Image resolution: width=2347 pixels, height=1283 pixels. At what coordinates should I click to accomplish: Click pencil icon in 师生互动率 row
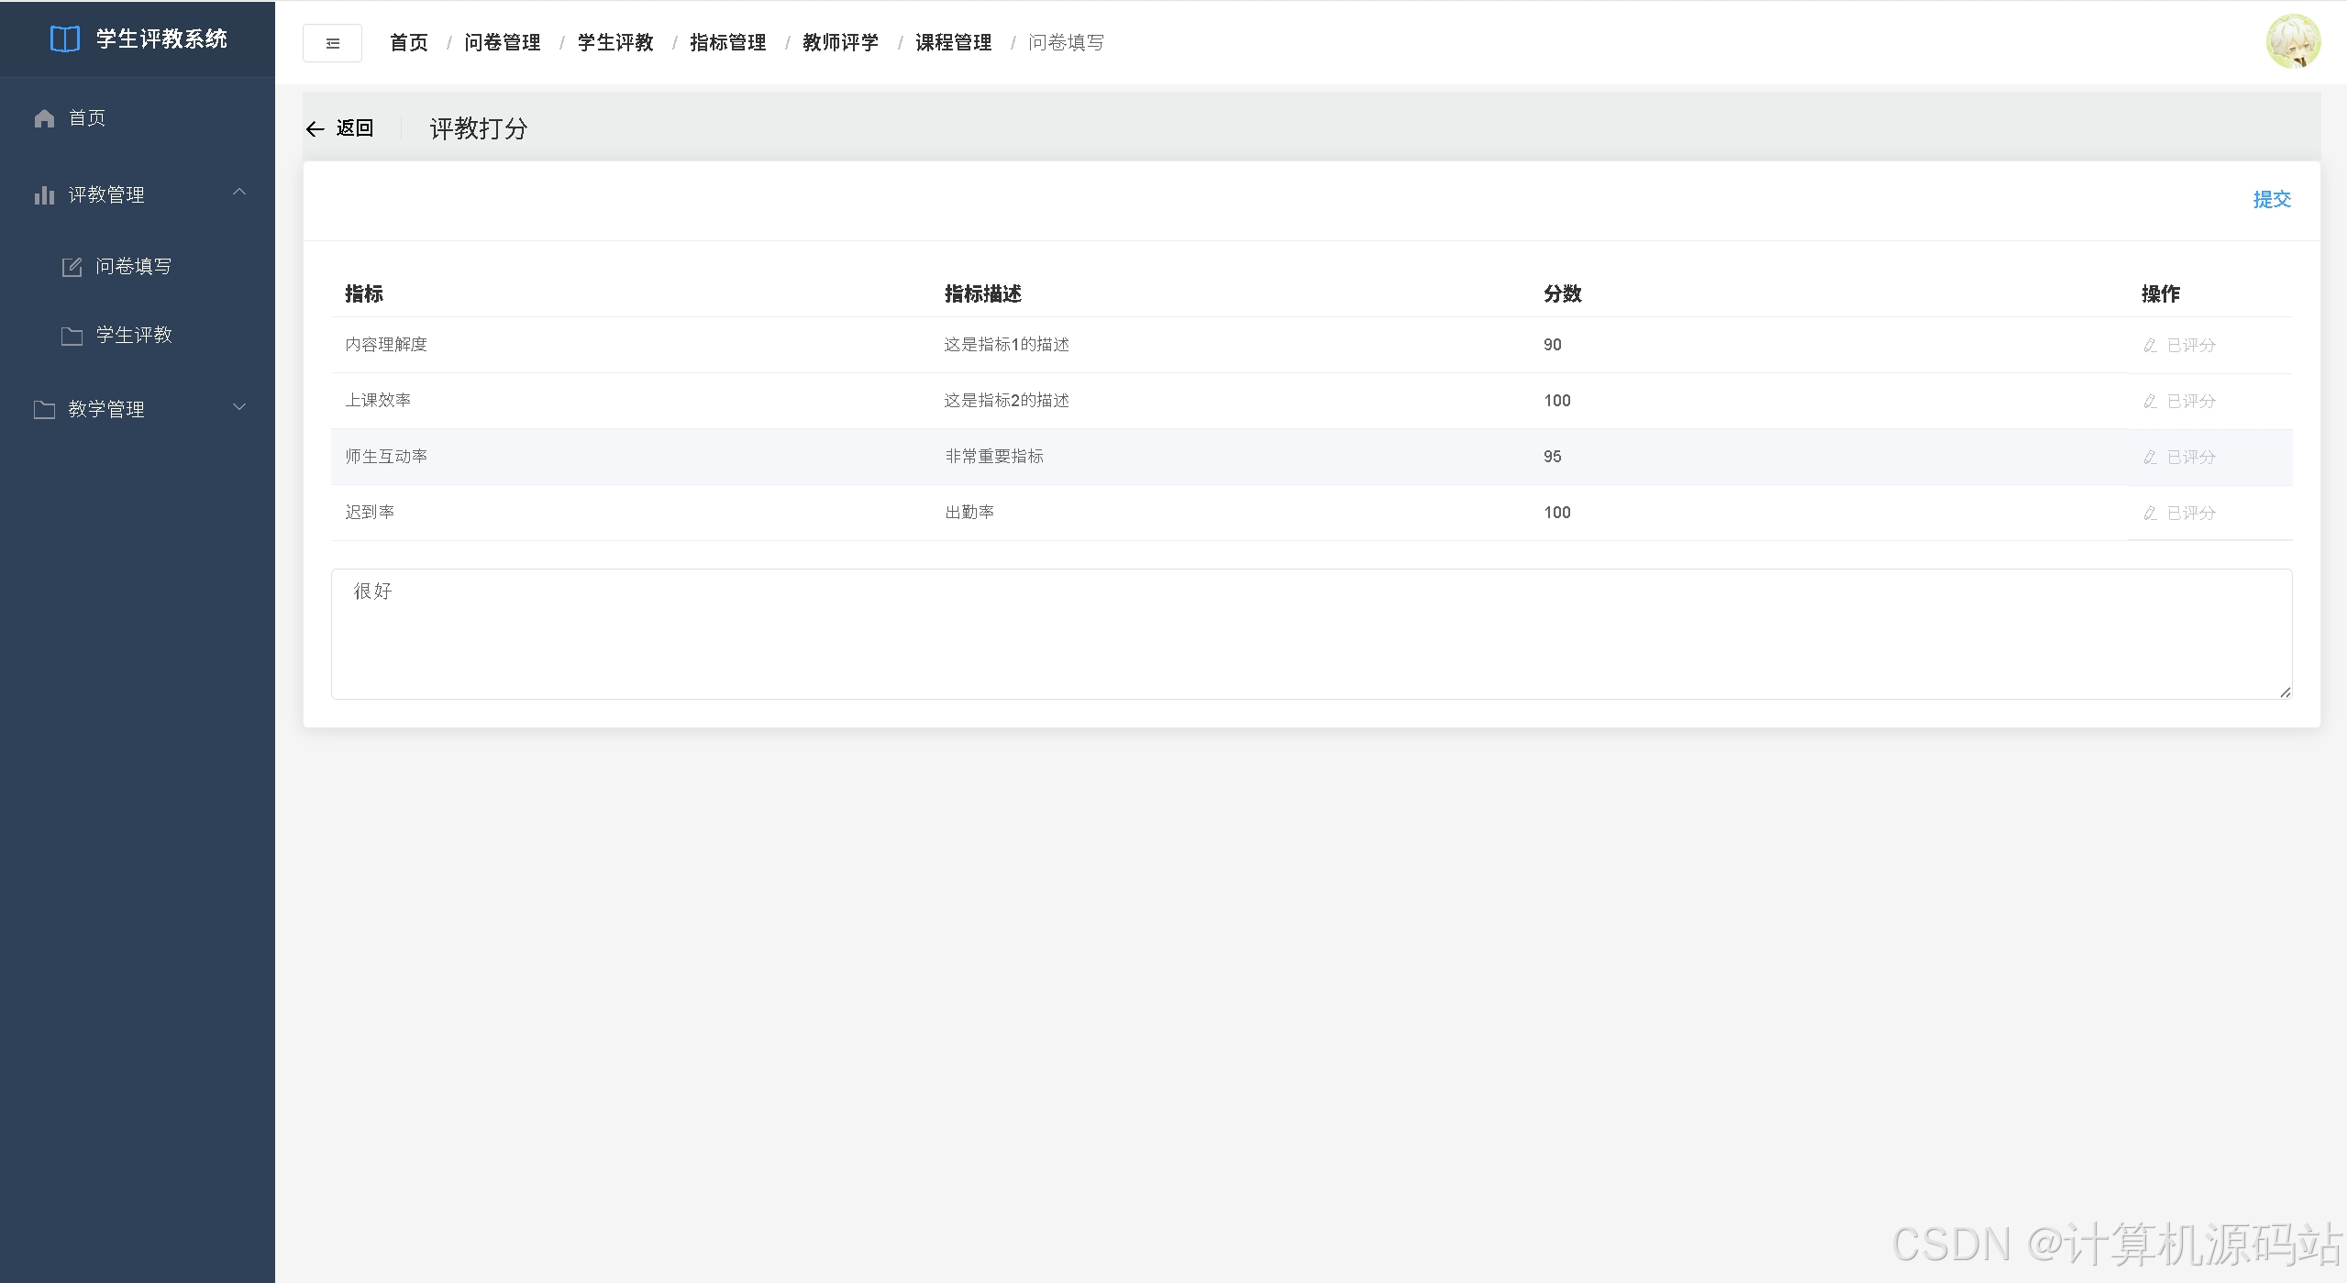(2150, 458)
